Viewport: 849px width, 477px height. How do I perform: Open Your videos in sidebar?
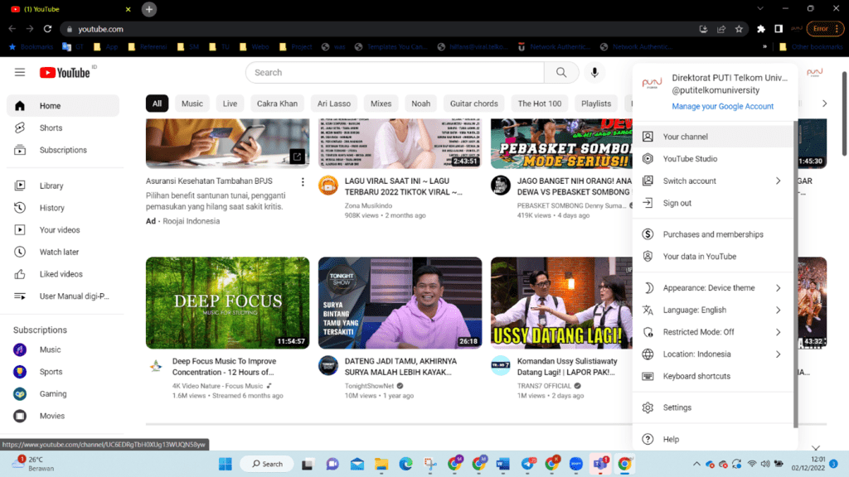tap(63, 230)
